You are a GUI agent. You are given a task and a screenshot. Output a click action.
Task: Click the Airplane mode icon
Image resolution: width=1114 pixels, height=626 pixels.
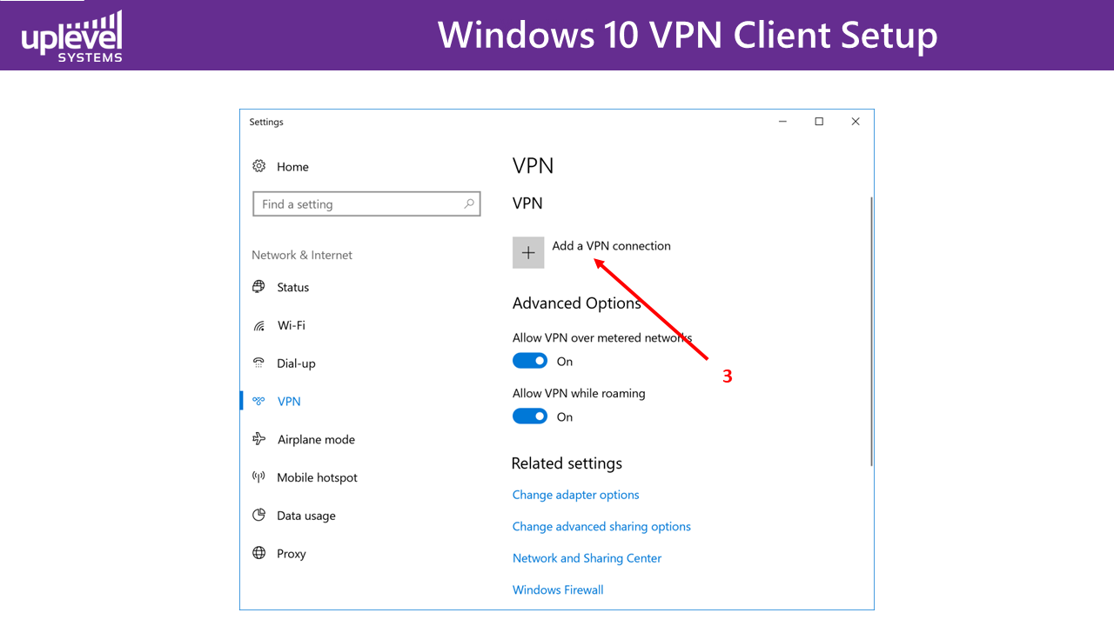pyautogui.click(x=258, y=439)
